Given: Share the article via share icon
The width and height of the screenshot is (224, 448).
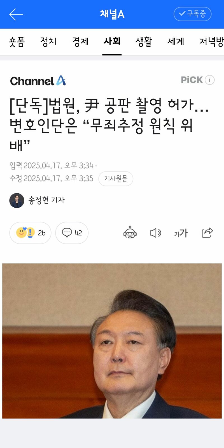Looking at the screenshot, I should coord(207,233).
